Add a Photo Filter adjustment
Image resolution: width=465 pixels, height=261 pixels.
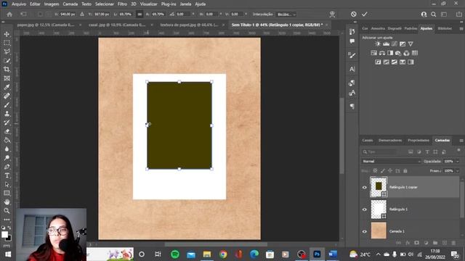398,53
